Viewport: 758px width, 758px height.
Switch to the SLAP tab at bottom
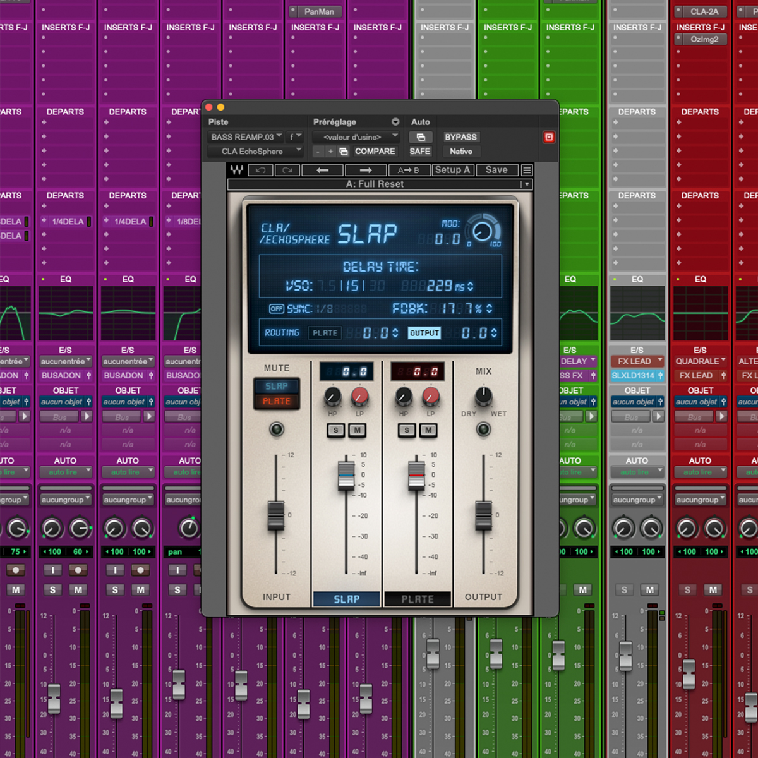tap(347, 599)
